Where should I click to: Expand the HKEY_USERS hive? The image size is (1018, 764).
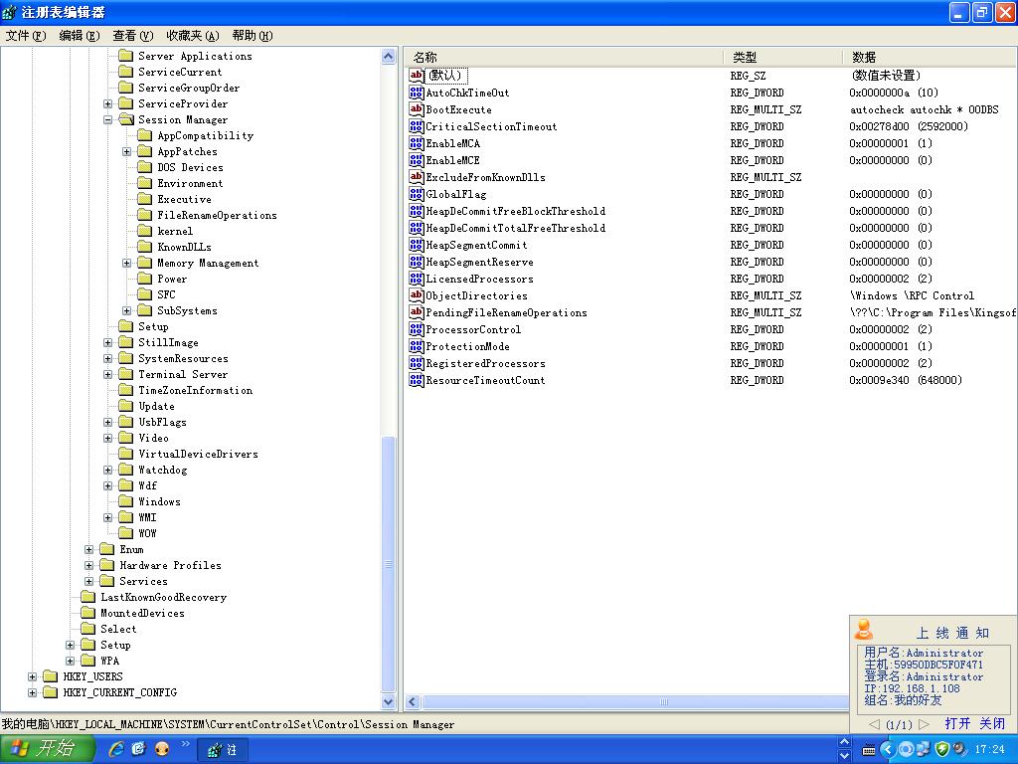click(x=33, y=676)
